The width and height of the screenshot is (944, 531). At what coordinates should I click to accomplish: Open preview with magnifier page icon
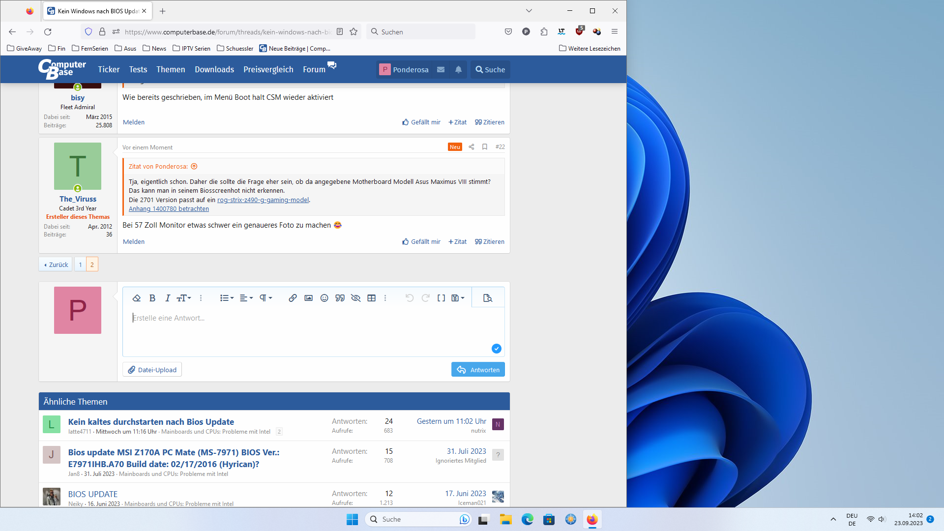487,298
